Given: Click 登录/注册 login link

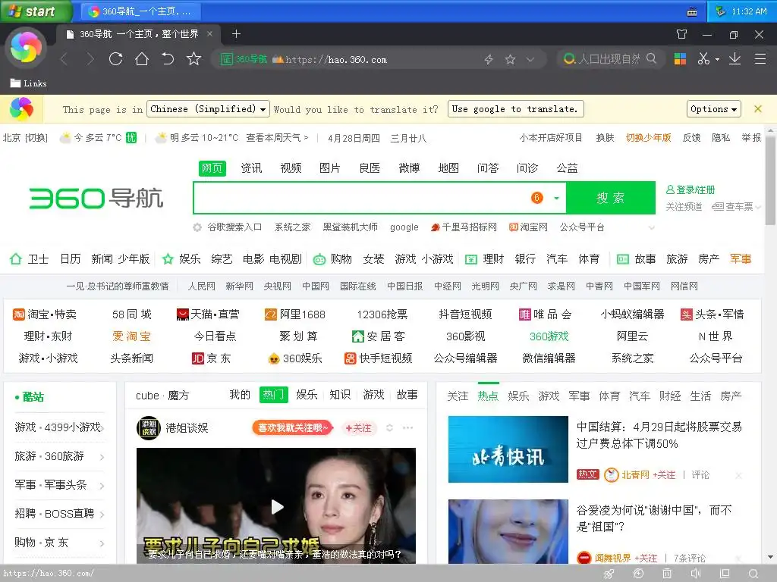Looking at the screenshot, I should coord(690,190).
